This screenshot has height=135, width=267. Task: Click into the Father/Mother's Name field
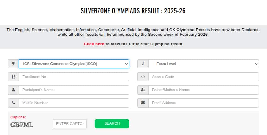pyautogui.click(x=203, y=90)
